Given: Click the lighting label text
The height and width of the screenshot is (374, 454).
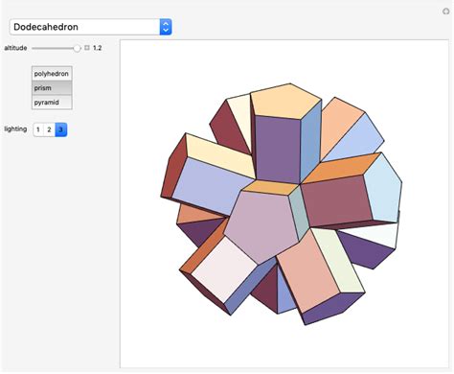Looking at the screenshot, I should 15,129.
